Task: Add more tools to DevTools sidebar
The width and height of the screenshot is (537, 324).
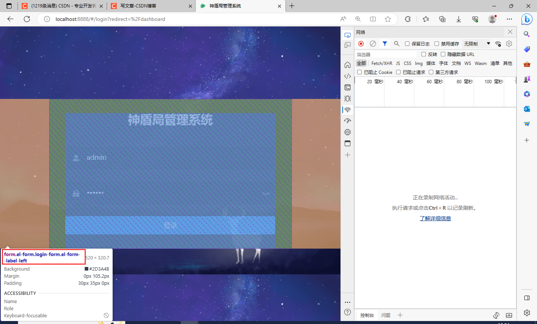Action: (x=348, y=155)
